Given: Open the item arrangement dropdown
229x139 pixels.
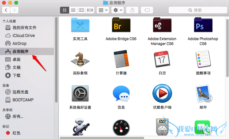Looking at the screenshot, I should [103, 10].
